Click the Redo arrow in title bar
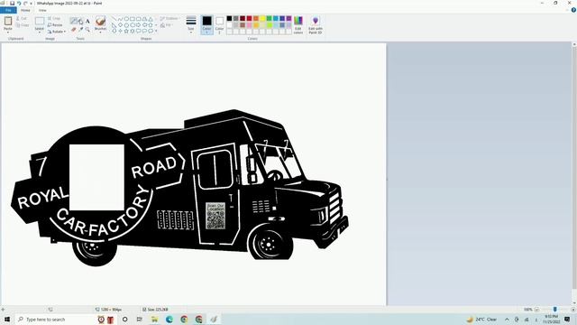This screenshot has height=325, width=577. point(25,4)
